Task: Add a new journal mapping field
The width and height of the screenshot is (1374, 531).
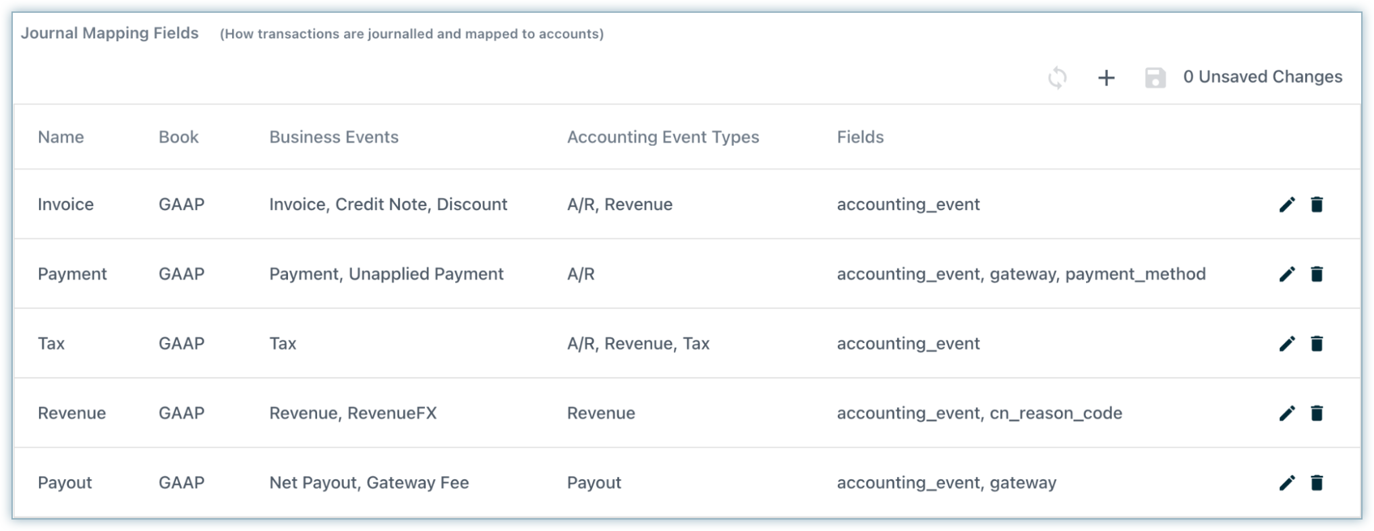Action: pyautogui.click(x=1106, y=77)
